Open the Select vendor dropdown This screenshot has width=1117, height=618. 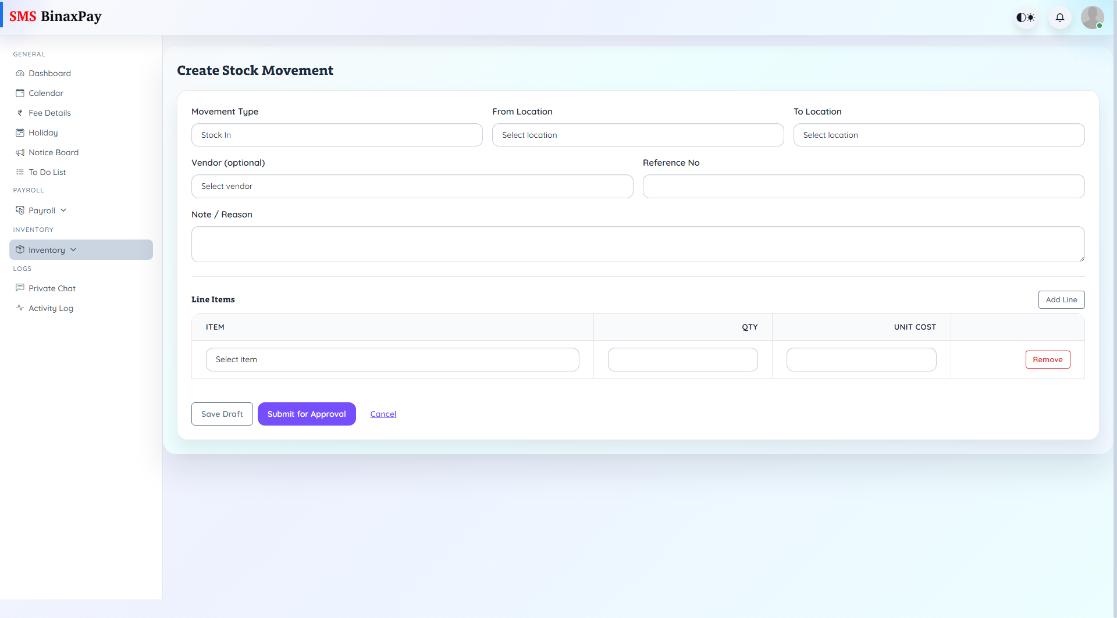412,186
